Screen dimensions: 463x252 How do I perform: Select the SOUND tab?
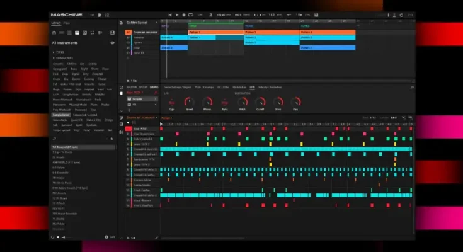click(155, 87)
